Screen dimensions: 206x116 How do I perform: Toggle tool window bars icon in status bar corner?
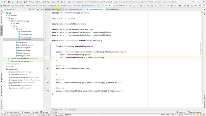tap(2, 115)
